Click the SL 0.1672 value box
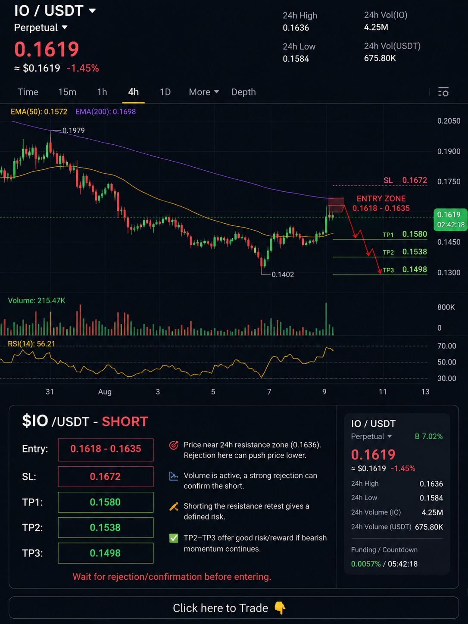Viewport: 468px width, 624px height. (x=106, y=477)
